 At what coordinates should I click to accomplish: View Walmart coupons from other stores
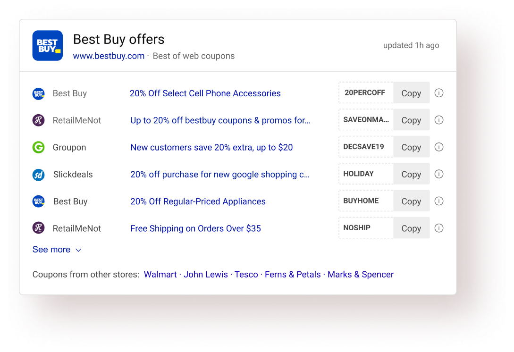point(160,275)
